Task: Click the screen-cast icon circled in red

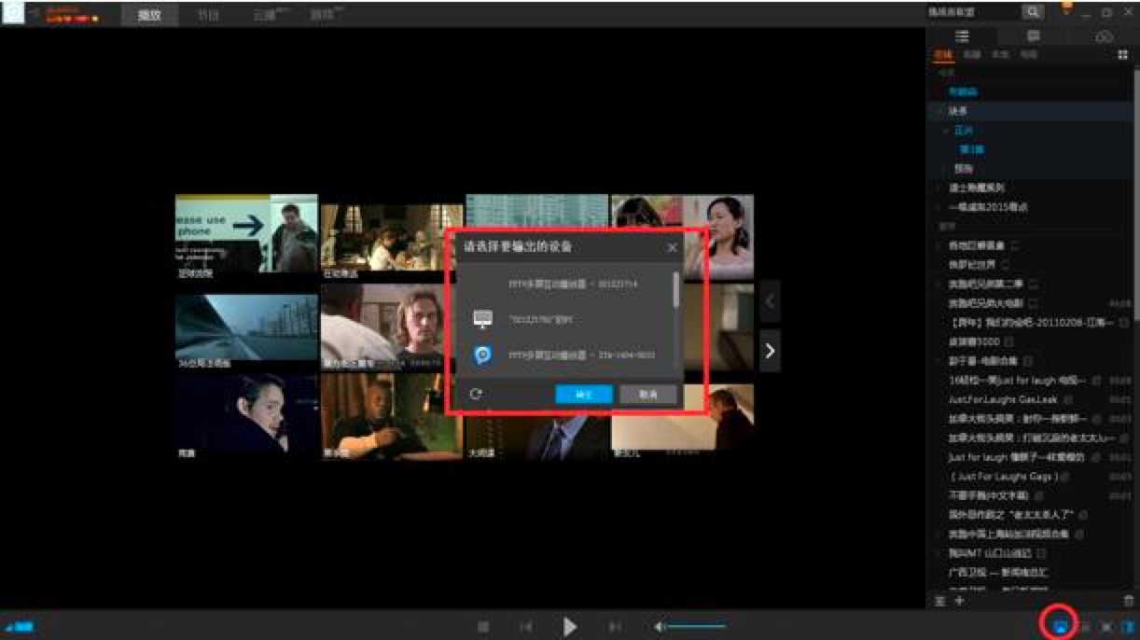Action: pyautogui.click(x=1060, y=626)
